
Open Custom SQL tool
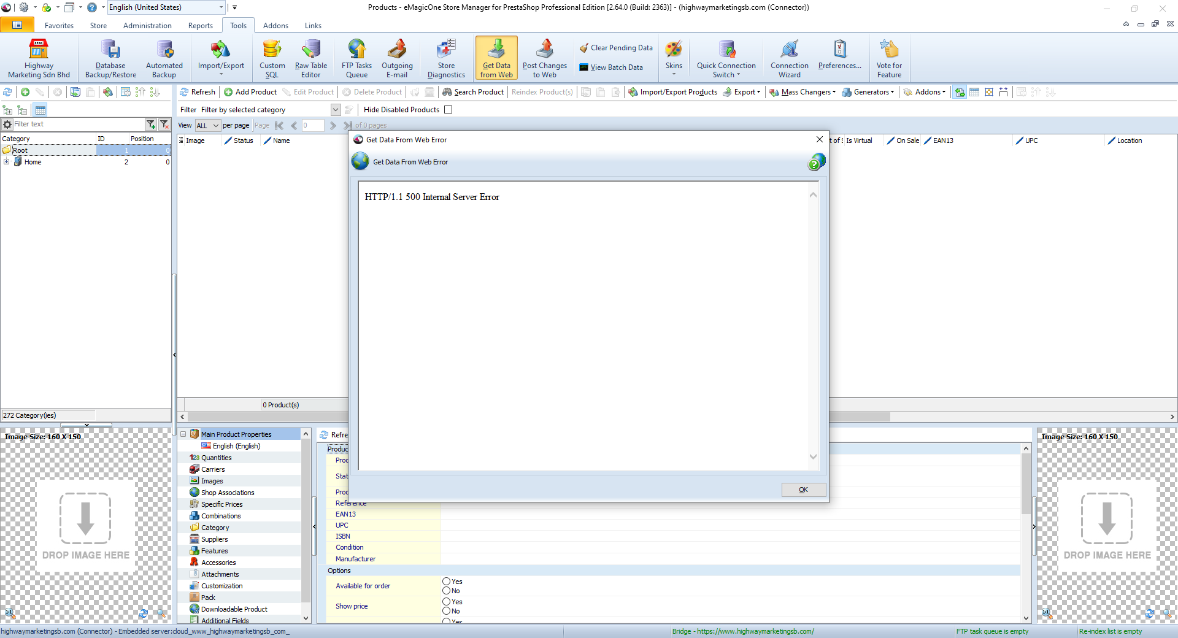[x=272, y=58]
